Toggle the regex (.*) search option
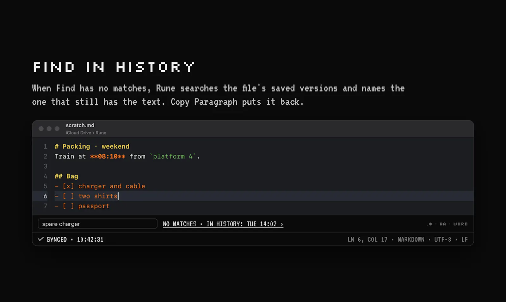This screenshot has height=302, width=506. [x=429, y=224]
